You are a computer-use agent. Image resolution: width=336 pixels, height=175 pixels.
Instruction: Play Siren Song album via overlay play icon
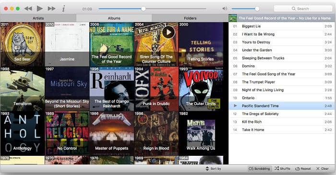point(168,32)
